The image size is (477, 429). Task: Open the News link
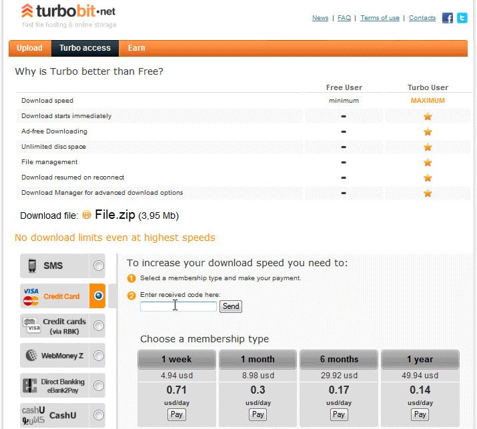pos(320,18)
